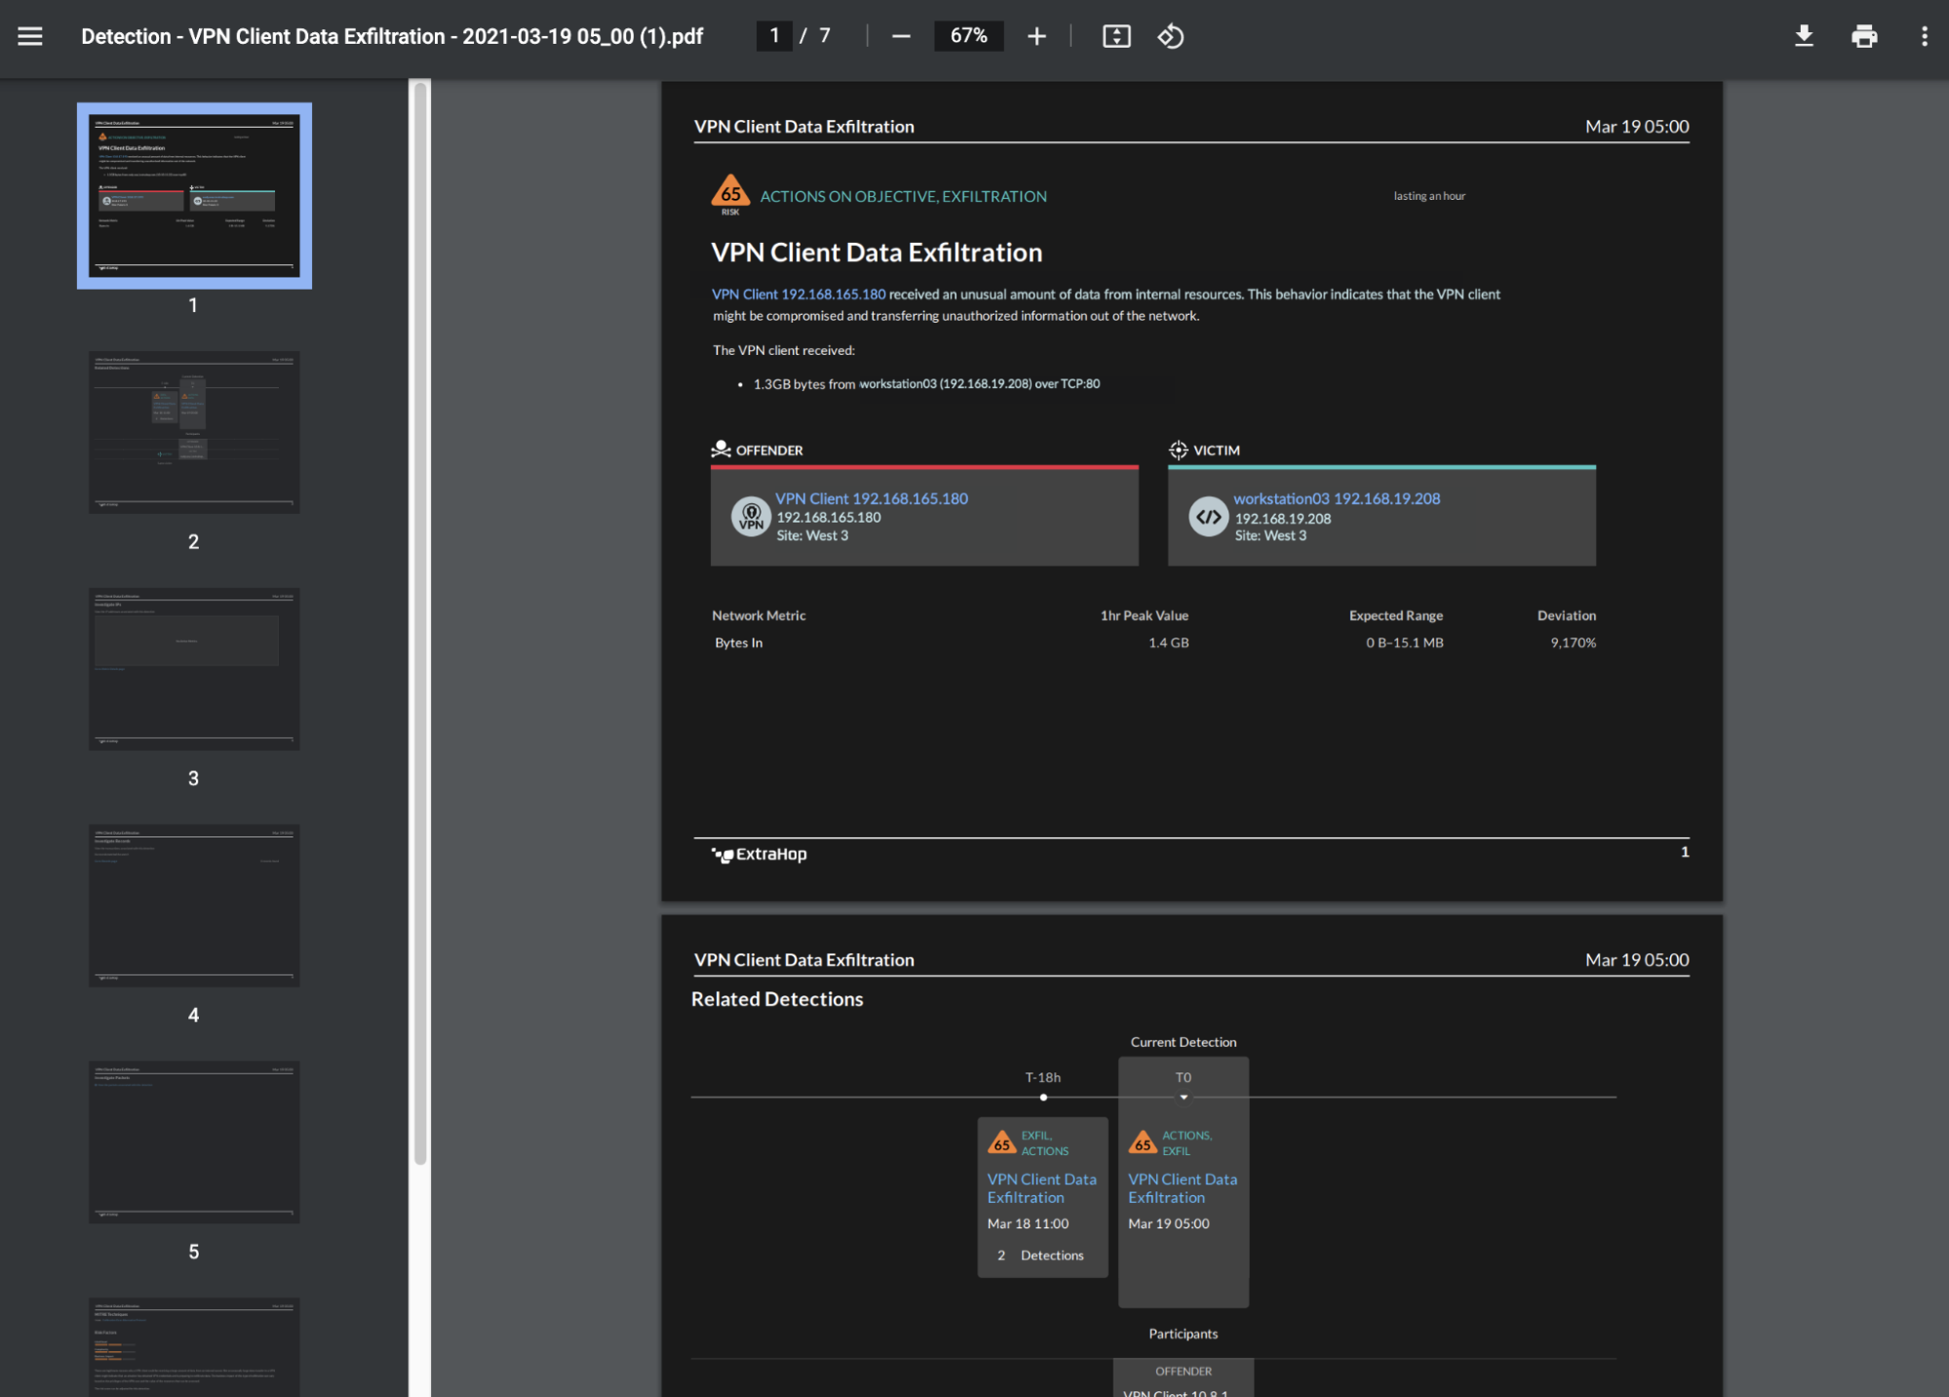Open the more actions menu

click(1924, 36)
